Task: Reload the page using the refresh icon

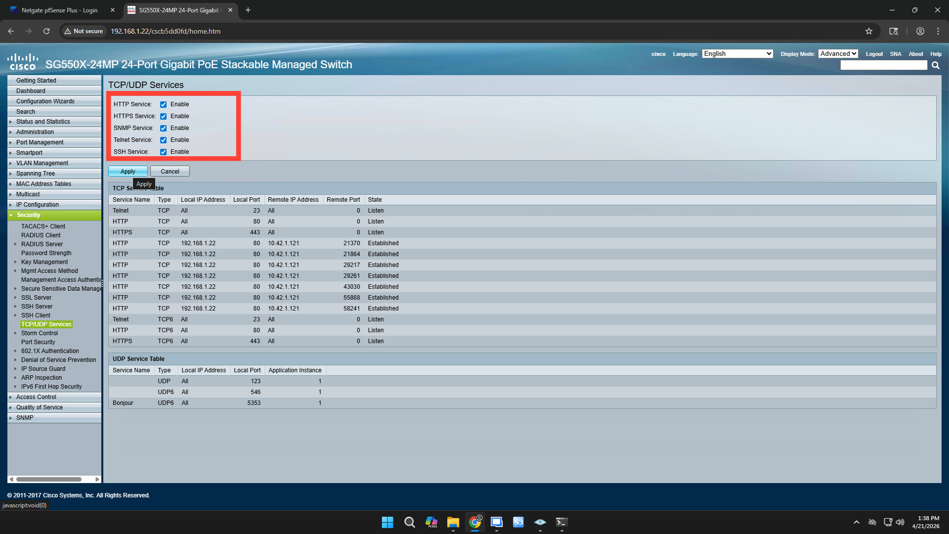Action: tap(46, 31)
